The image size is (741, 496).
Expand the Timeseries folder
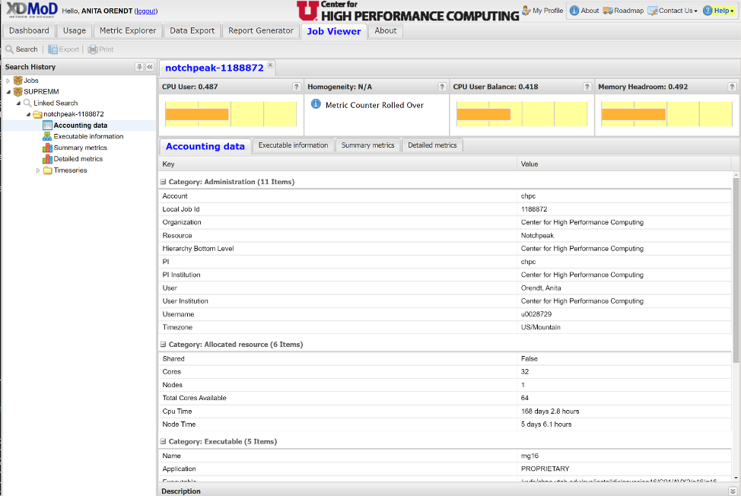click(x=38, y=170)
